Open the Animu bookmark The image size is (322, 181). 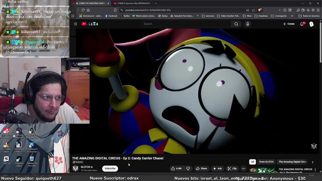163,16
